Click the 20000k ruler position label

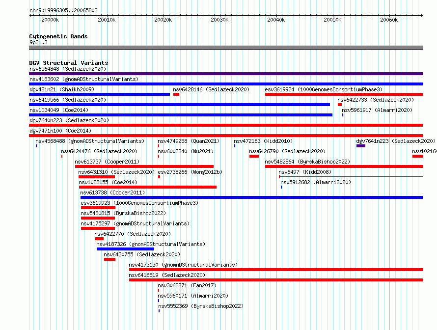coord(50,20)
